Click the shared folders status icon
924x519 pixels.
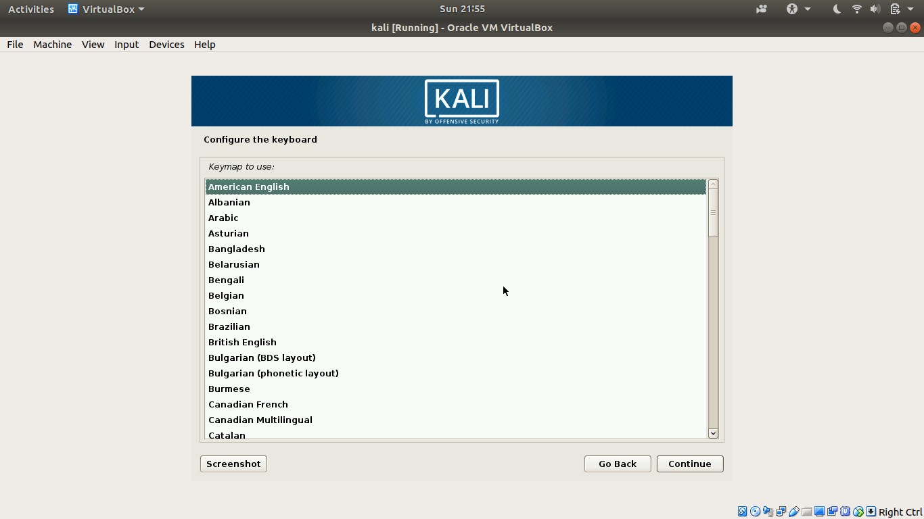[x=806, y=512]
